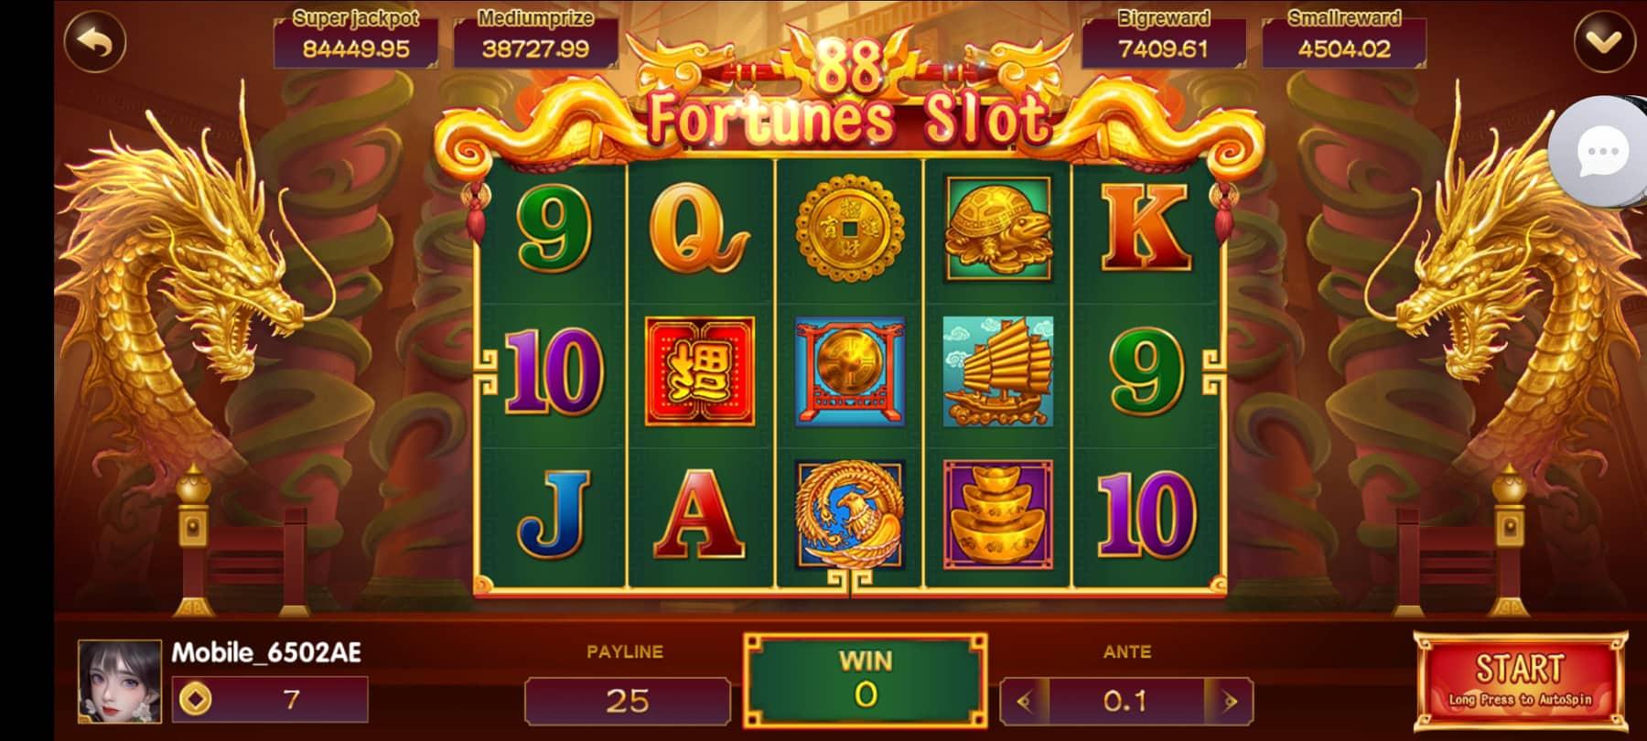The width and height of the screenshot is (1647, 741).
Task: Click the WIN amount display
Action: point(866,681)
